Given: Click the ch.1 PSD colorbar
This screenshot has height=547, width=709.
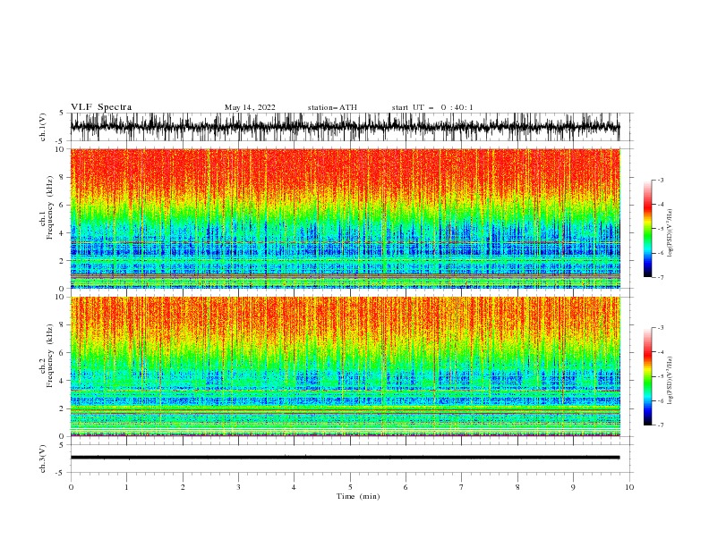Looking at the screenshot, I should (x=648, y=229).
